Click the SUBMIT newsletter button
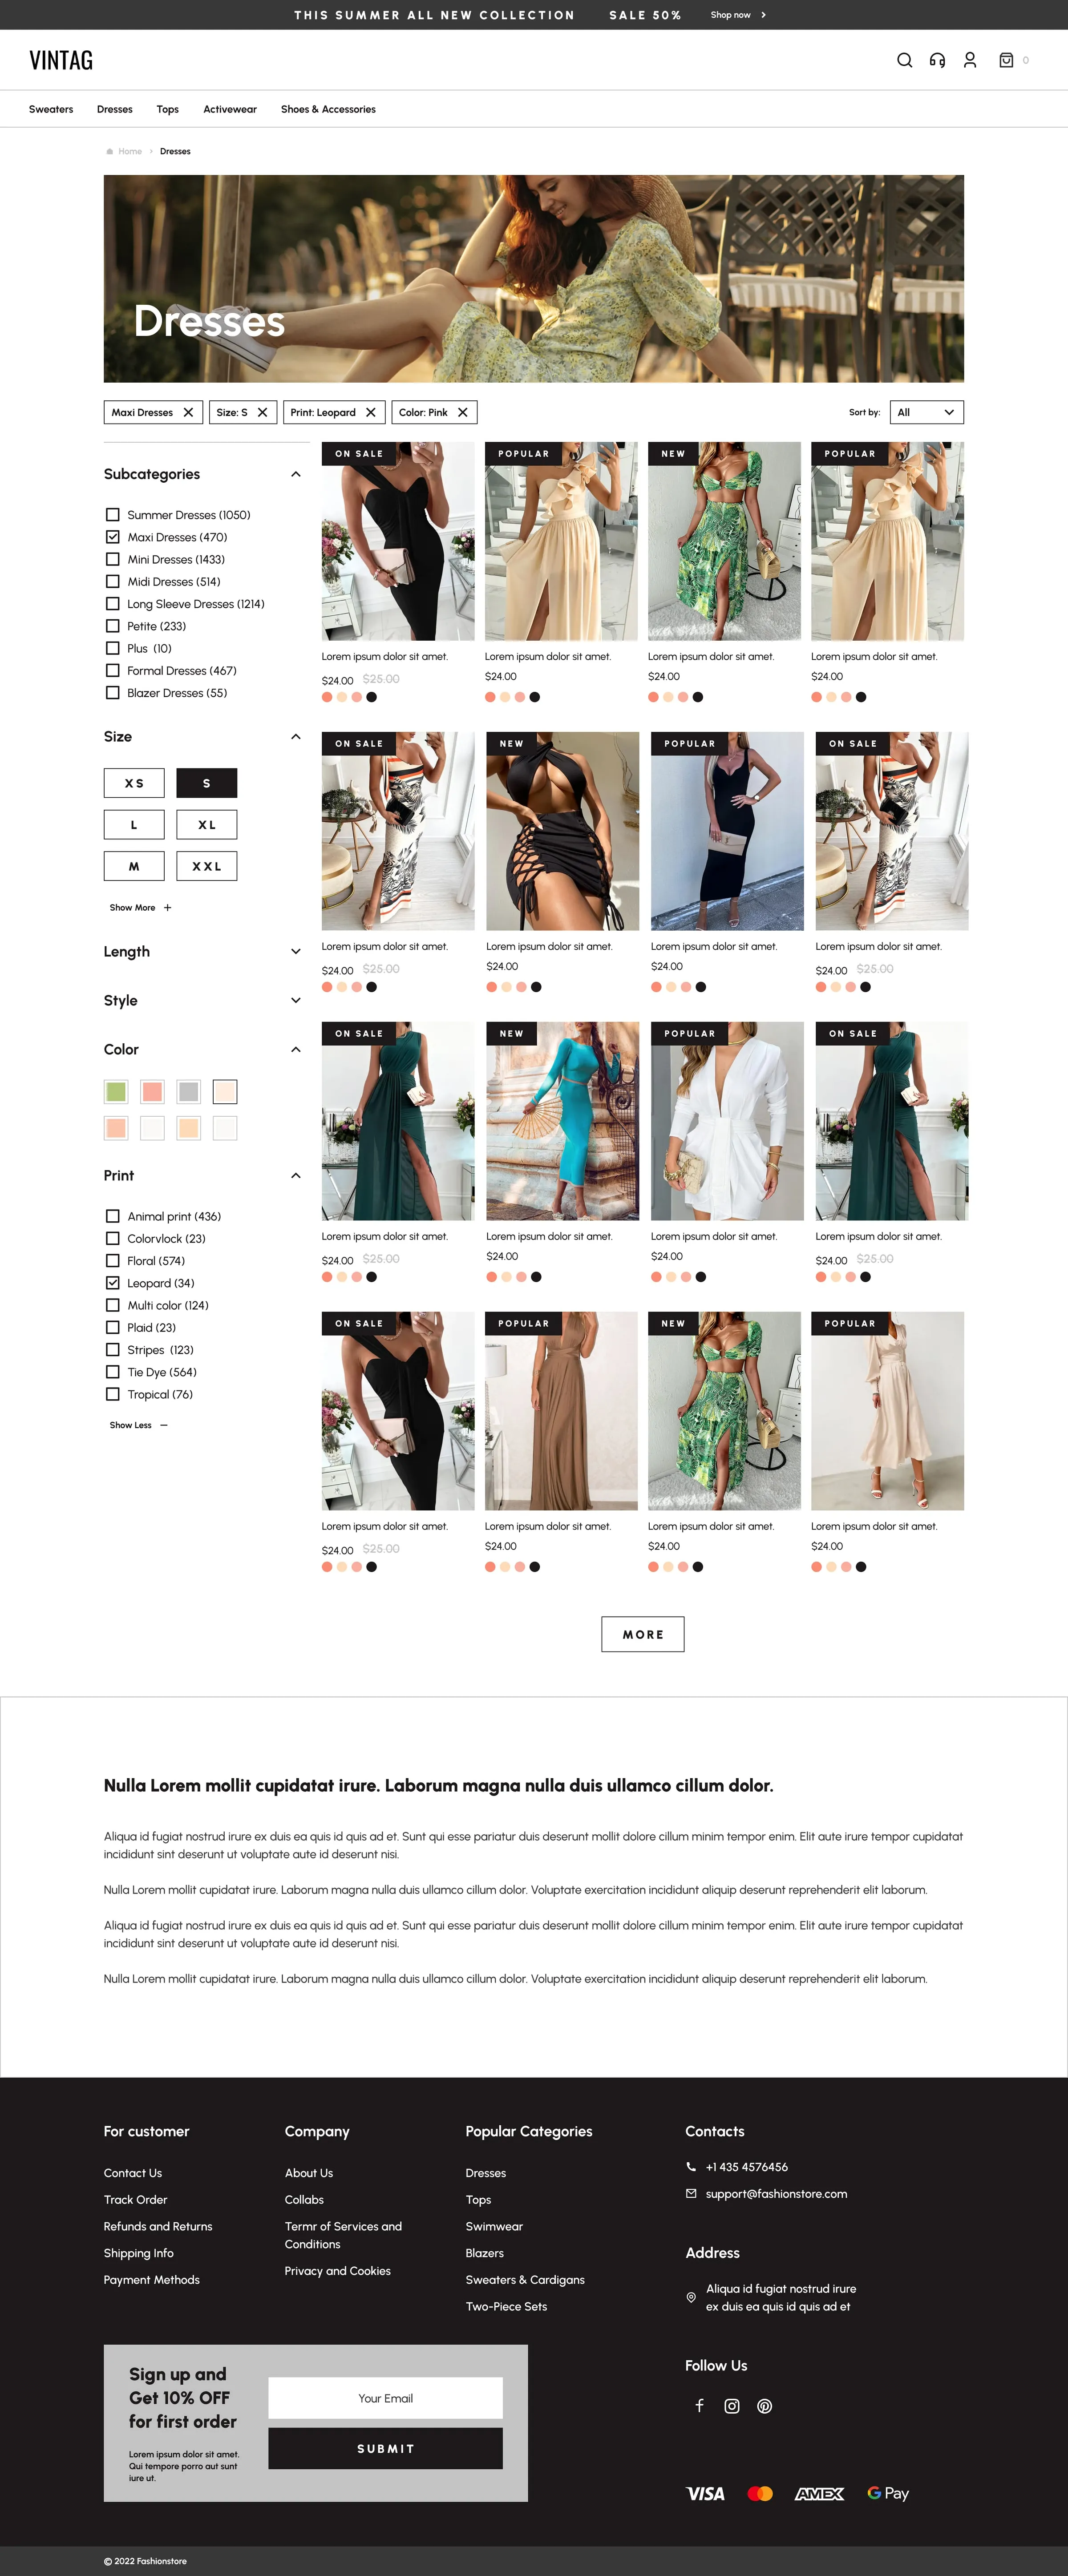 point(385,2449)
